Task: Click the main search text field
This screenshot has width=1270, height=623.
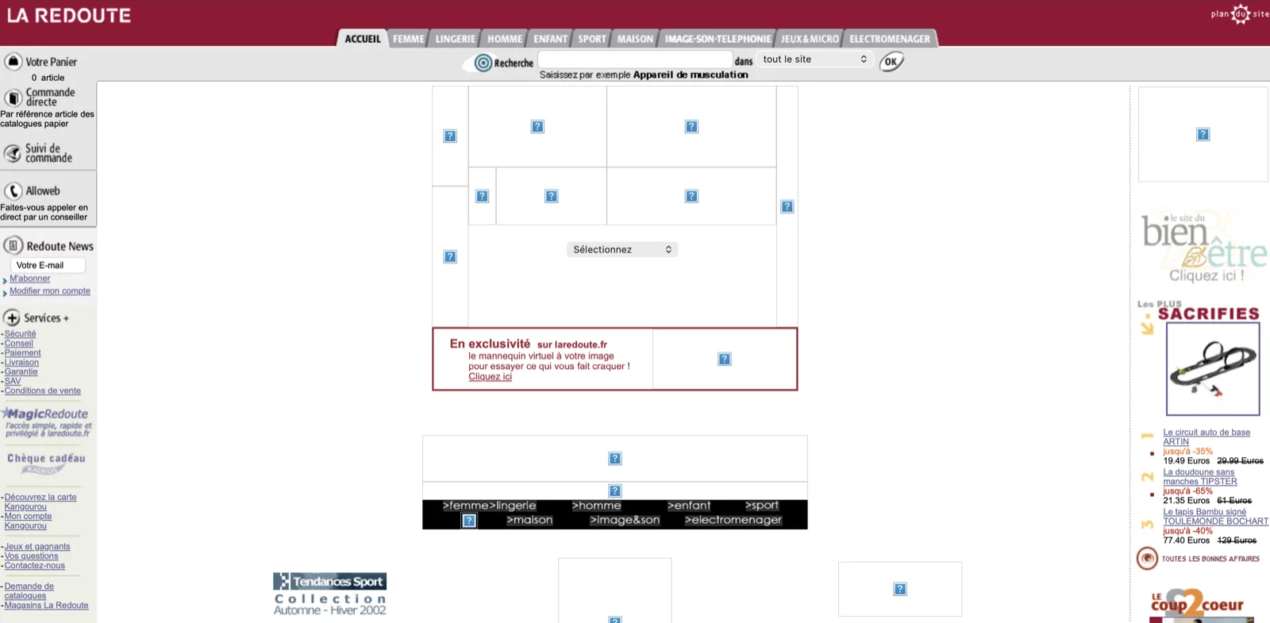Action: (x=635, y=60)
